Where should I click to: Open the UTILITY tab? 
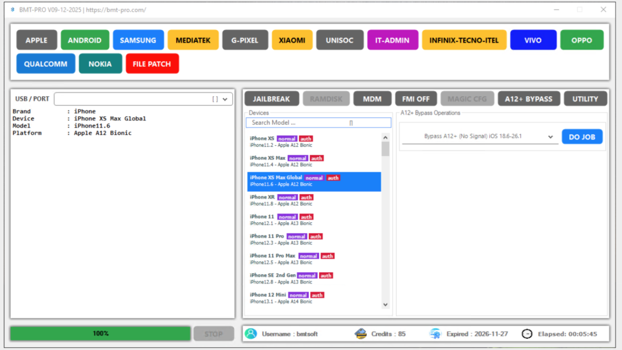click(585, 99)
